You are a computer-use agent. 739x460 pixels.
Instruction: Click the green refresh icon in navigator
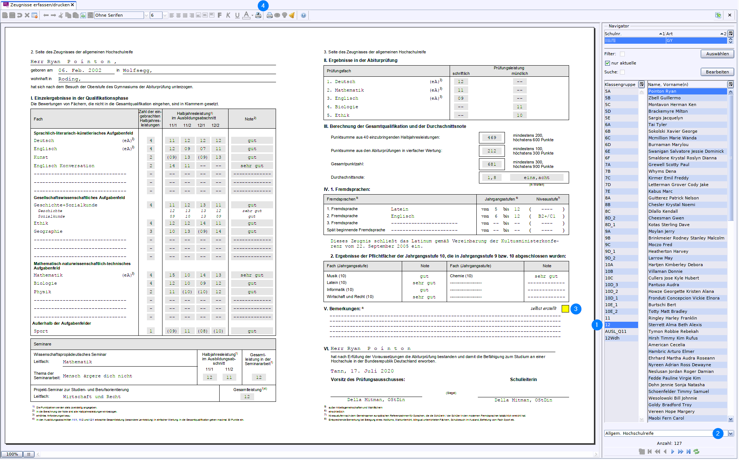[696, 451]
